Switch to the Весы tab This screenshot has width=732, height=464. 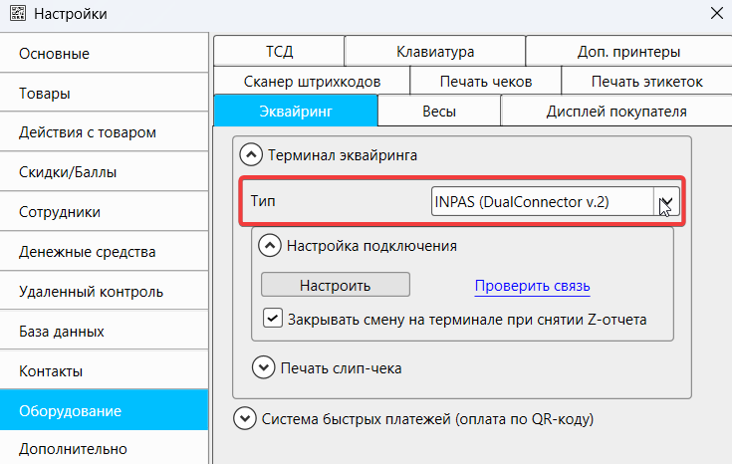point(438,111)
